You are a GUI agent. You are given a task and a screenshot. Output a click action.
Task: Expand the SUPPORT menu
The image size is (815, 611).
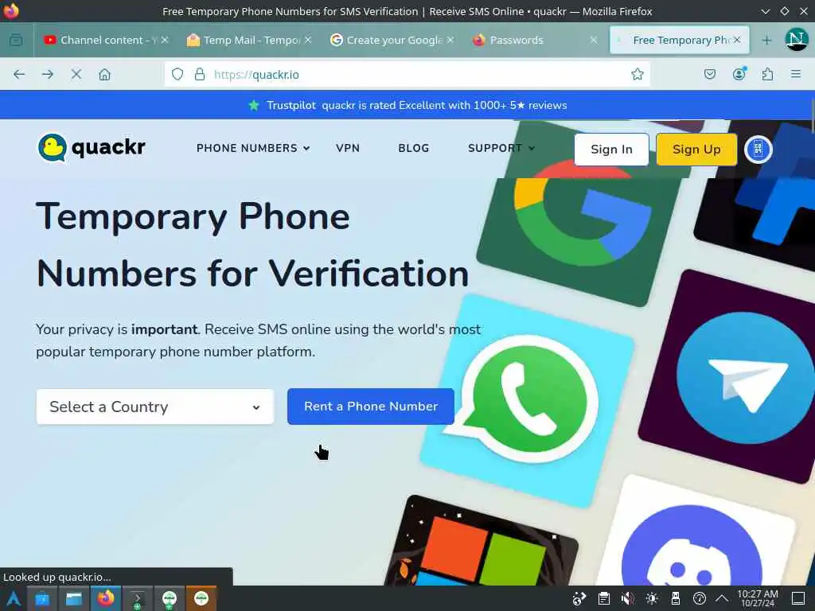pyautogui.click(x=501, y=148)
